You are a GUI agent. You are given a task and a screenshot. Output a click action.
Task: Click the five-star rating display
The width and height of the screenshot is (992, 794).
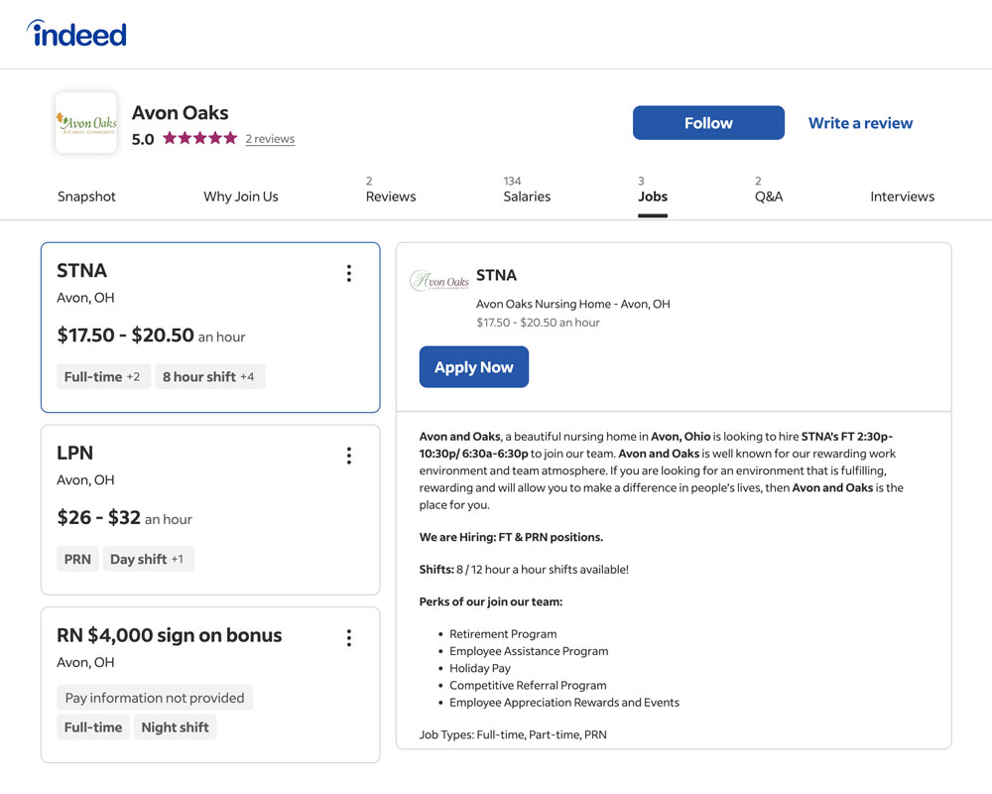coord(199,139)
